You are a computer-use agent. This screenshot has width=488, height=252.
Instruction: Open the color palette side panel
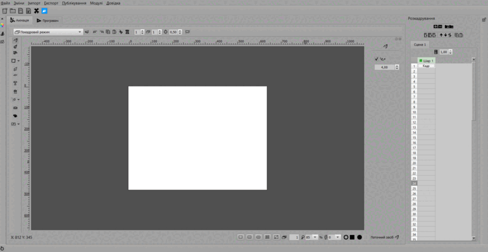pos(2,25)
